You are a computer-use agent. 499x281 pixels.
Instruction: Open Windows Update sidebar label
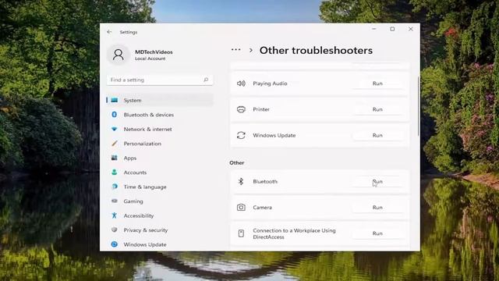tap(145, 244)
